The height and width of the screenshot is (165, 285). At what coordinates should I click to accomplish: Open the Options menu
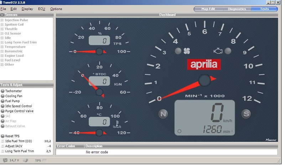[56, 9]
